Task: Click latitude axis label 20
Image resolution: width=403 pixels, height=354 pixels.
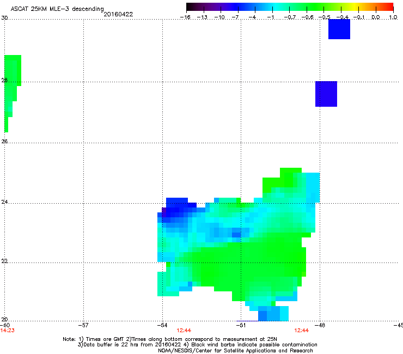Action: pos(4,320)
